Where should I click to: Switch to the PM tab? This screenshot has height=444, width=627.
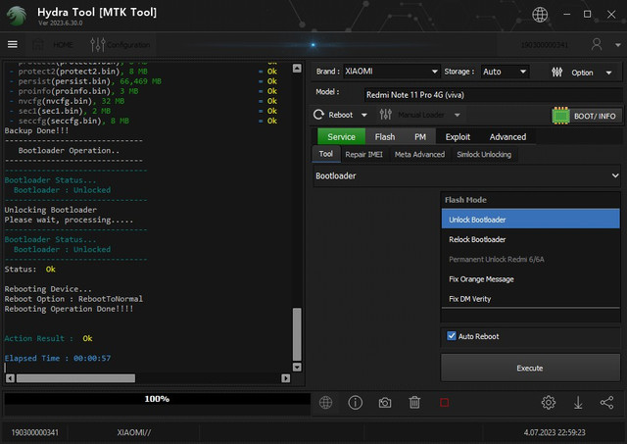click(x=420, y=137)
